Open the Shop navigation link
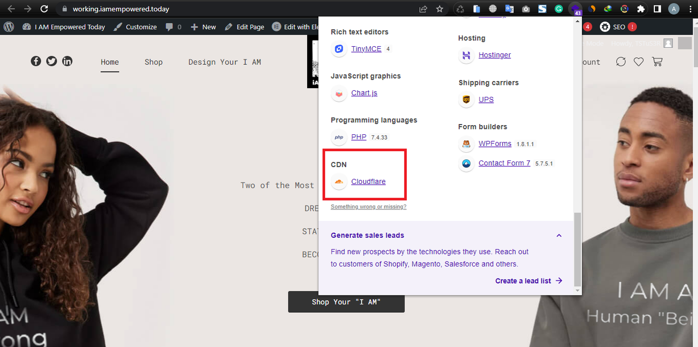Image resolution: width=698 pixels, height=347 pixels. [x=154, y=62]
